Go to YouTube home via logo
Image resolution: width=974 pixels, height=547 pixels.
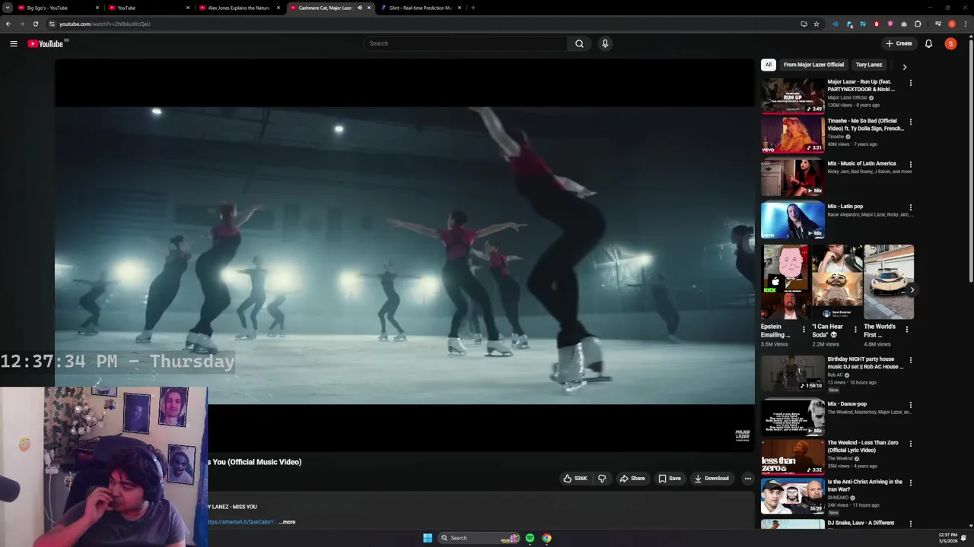46,43
